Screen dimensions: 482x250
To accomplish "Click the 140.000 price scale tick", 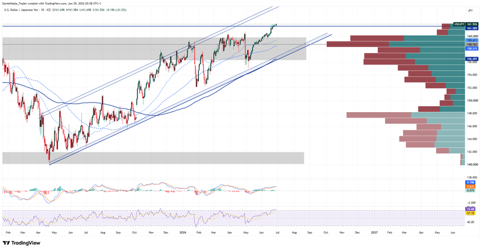I will (472, 164).
